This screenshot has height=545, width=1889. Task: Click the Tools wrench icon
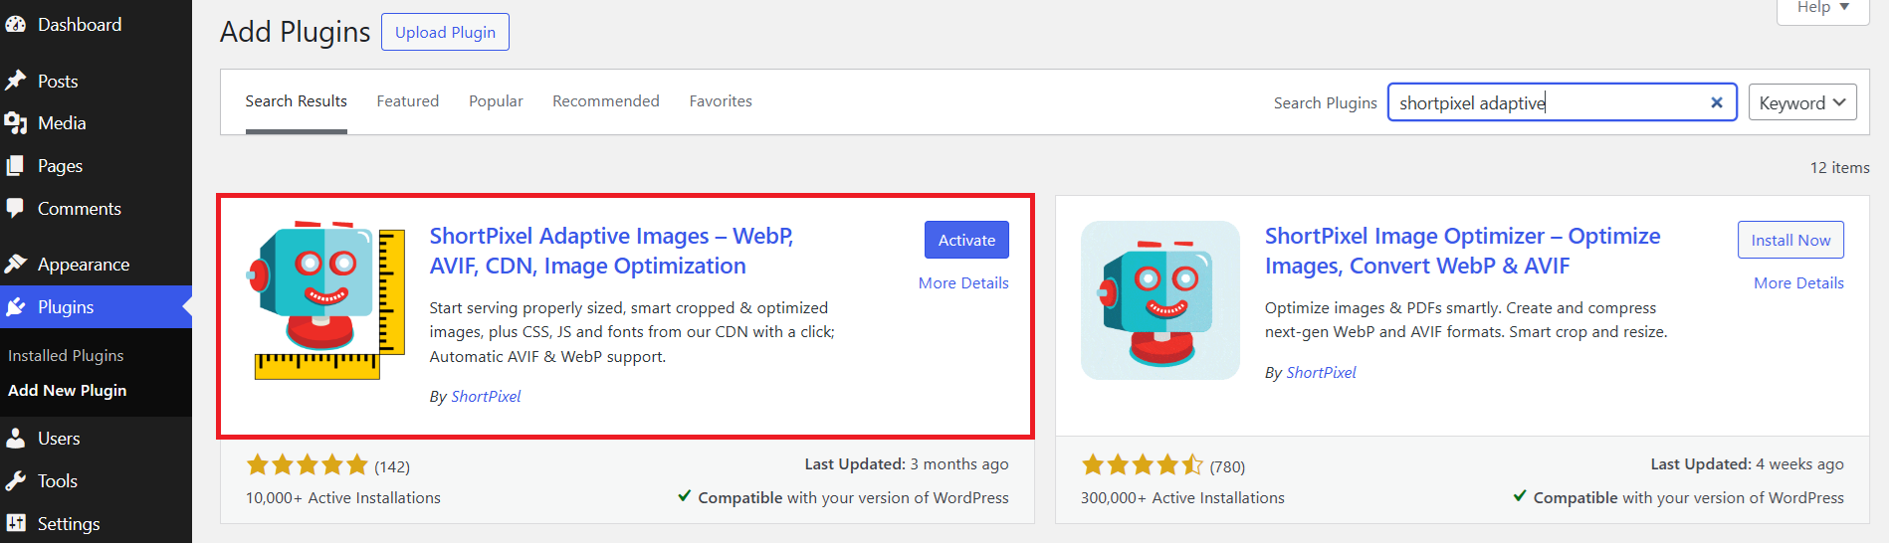(15, 481)
